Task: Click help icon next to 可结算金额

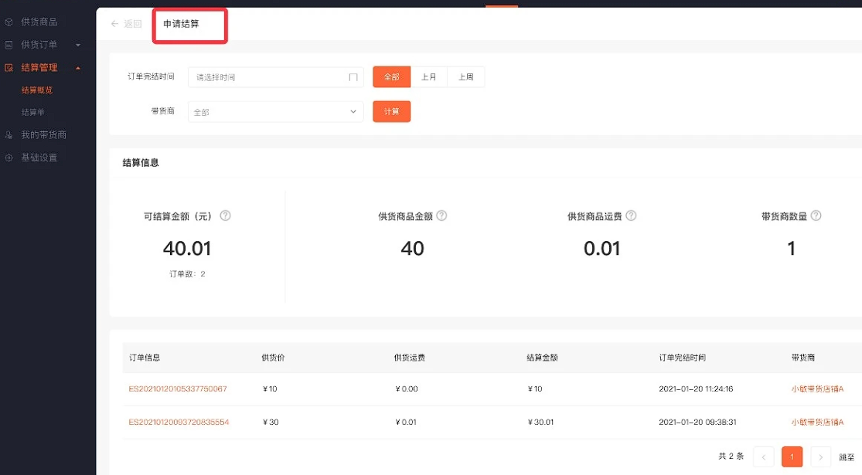Action: pyautogui.click(x=226, y=215)
